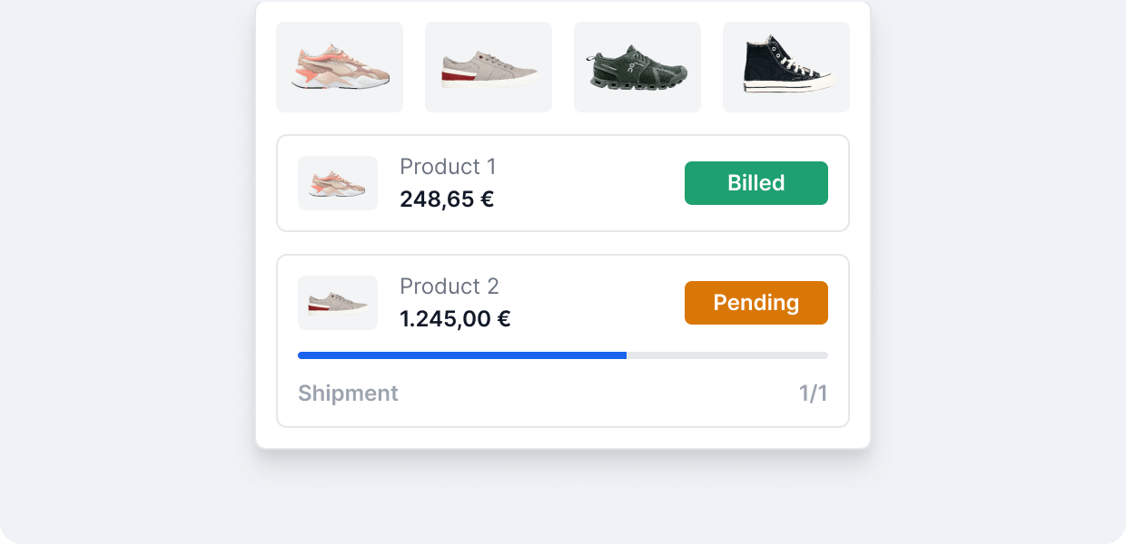The image size is (1126, 544).
Task: Click the small Product 2 shoe image
Action: click(x=338, y=302)
